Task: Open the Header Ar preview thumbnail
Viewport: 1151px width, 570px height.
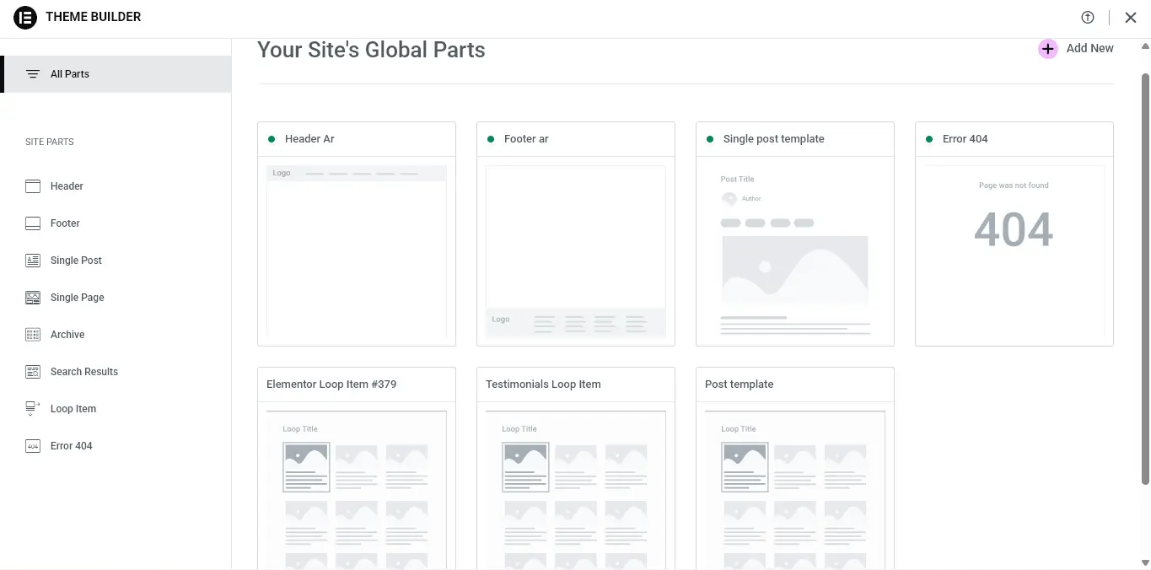Action: (357, 251)
